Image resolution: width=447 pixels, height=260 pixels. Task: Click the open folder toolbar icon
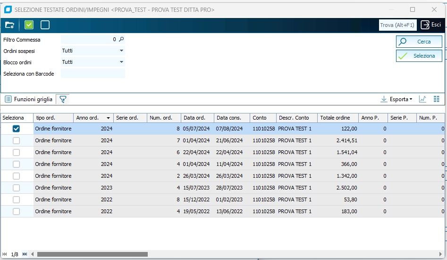(x=10, y=25)
